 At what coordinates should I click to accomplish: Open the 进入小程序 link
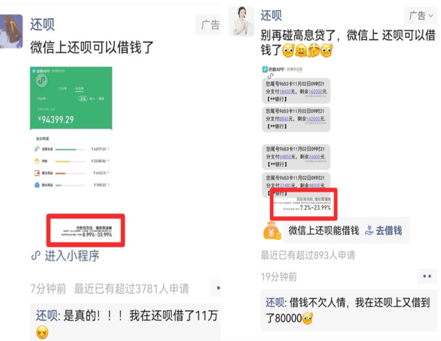click(72, 256)
